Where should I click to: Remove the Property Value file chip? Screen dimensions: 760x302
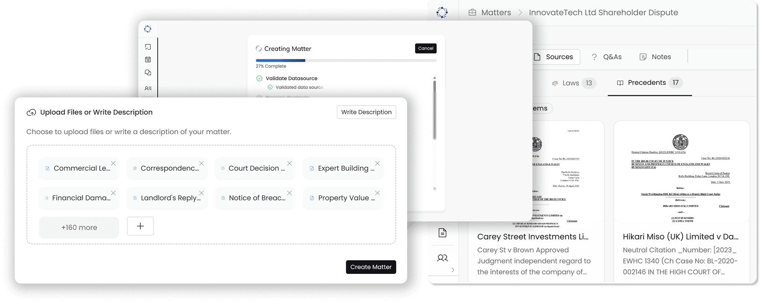[x=377, y=193]
